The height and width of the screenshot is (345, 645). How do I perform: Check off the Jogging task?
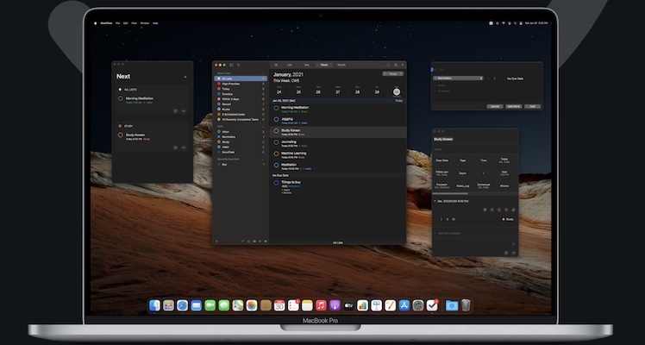[x=277, y=120]
